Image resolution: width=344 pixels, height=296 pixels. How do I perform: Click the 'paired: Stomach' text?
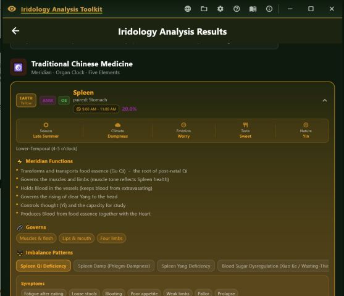pos(90,100)
